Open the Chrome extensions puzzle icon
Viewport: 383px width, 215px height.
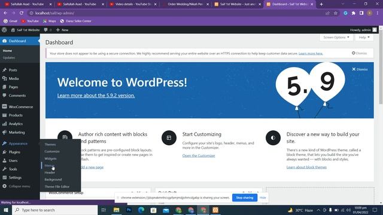point(354,13)
